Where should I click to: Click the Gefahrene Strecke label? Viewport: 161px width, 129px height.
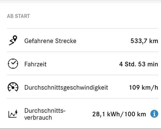pyautogui.click(x=50, y=41)
